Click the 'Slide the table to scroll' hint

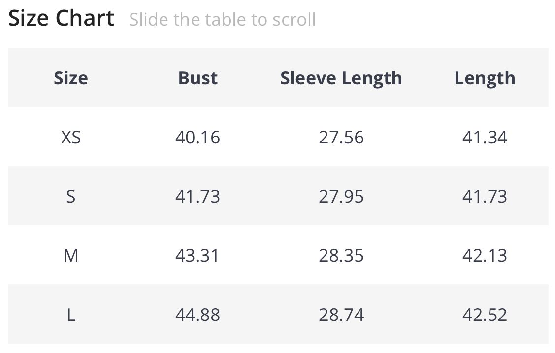222,20
